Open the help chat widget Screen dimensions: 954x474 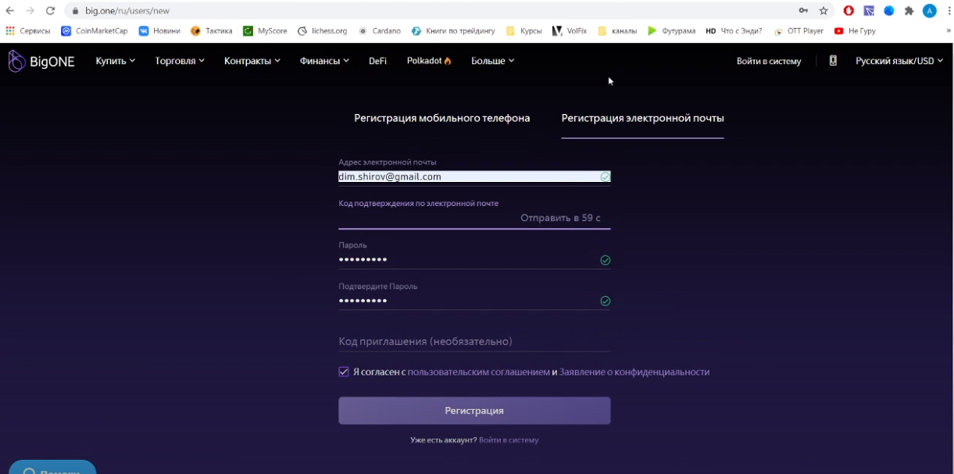click(52, 467)
